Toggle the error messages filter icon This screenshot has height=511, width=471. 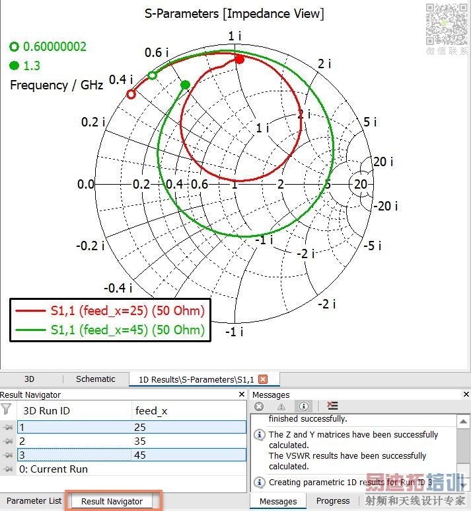259,406
